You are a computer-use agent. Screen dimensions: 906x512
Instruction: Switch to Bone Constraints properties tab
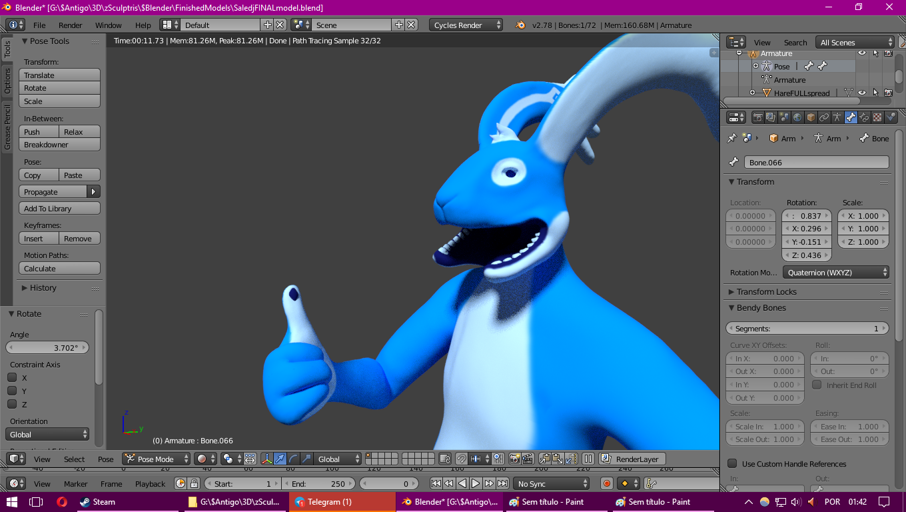(864, 117)
